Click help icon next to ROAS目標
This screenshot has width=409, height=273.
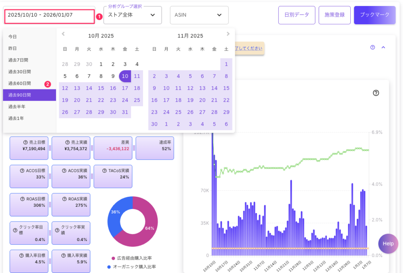coord(22,199)
